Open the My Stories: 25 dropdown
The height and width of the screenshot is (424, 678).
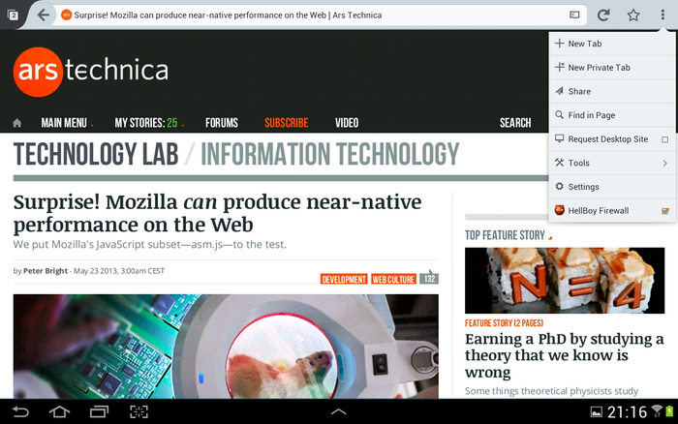(149, 123)
